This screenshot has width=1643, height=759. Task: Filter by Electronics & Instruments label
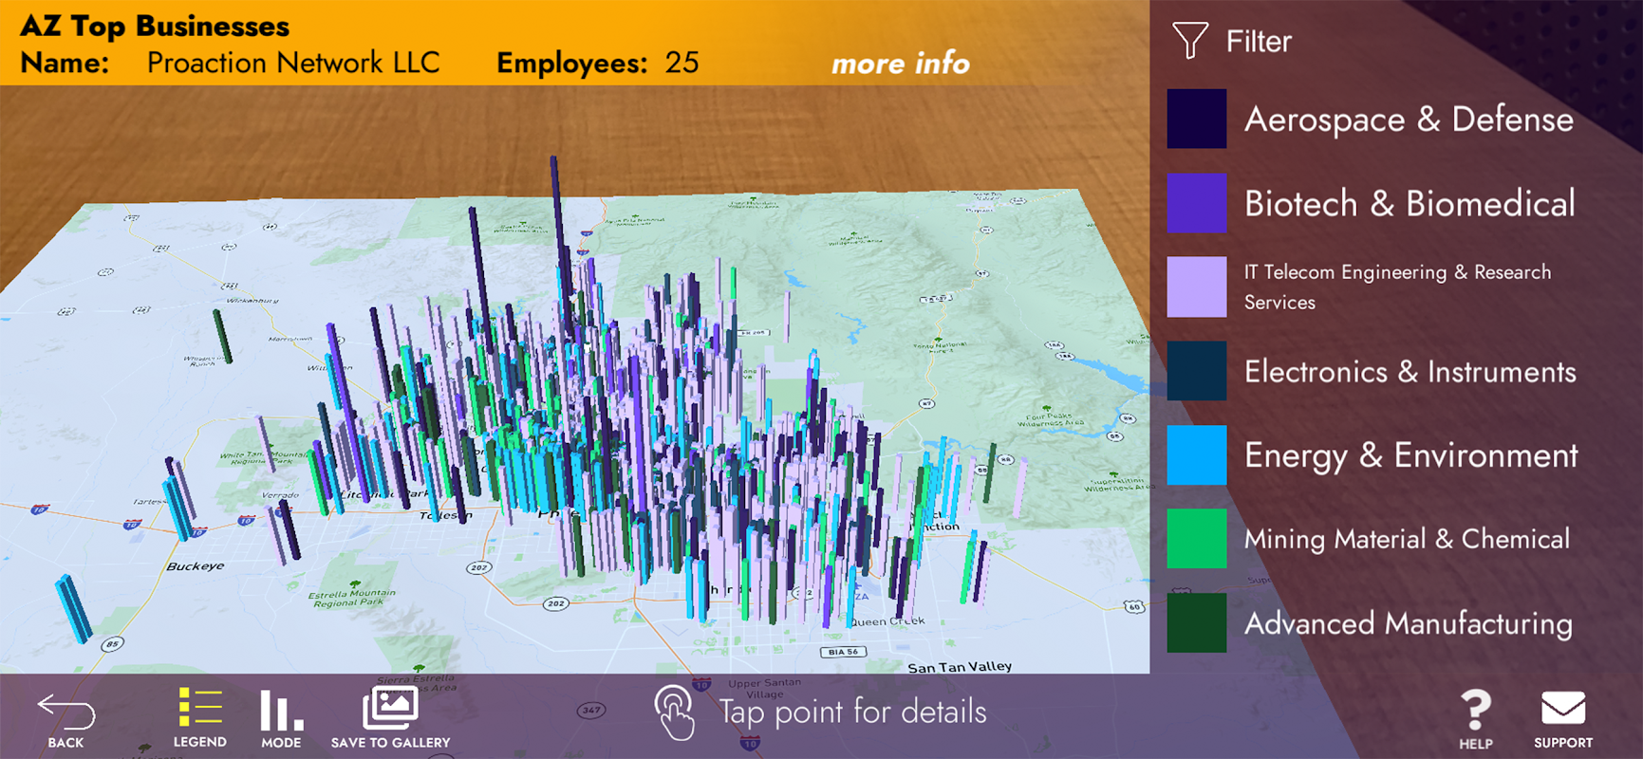(1410, 372)
